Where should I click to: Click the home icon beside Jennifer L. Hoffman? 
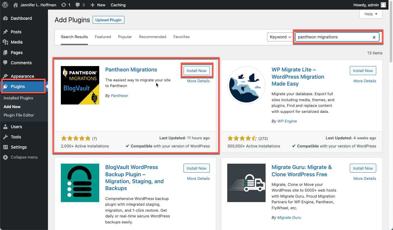pos(16,5)
